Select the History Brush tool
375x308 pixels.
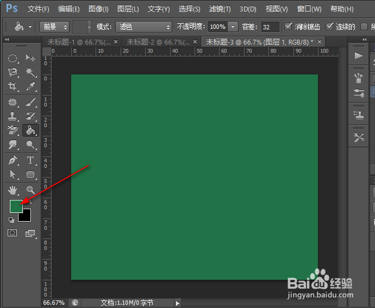click(30, 116)
